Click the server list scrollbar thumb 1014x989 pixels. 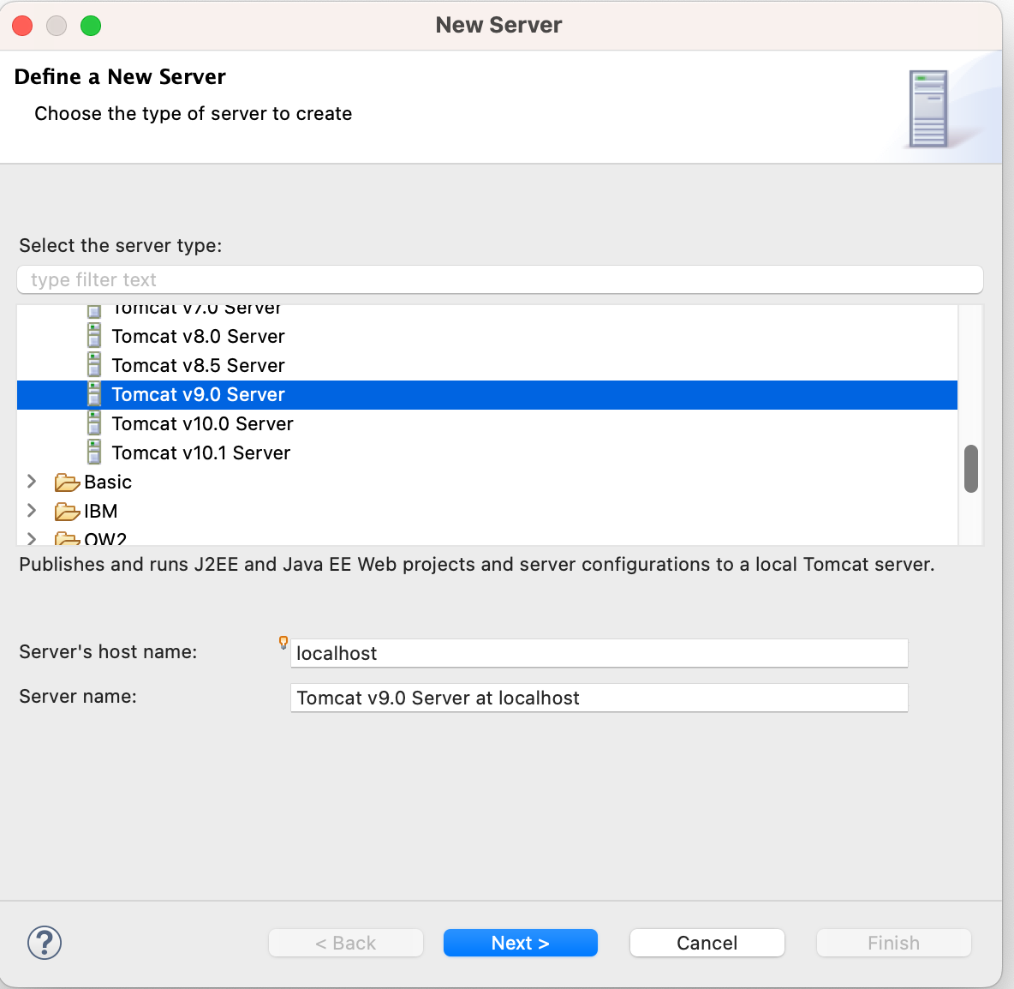pyautogui.click(x=970, y=469)
